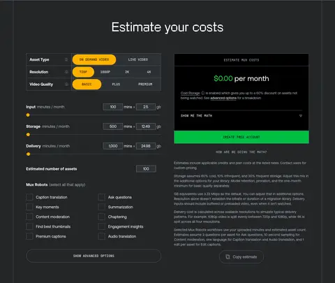This screenshot has height=283, width=335.
Task: Click the Cold Storage info icon
Action: pyautogui.click(x=202, y=93)
